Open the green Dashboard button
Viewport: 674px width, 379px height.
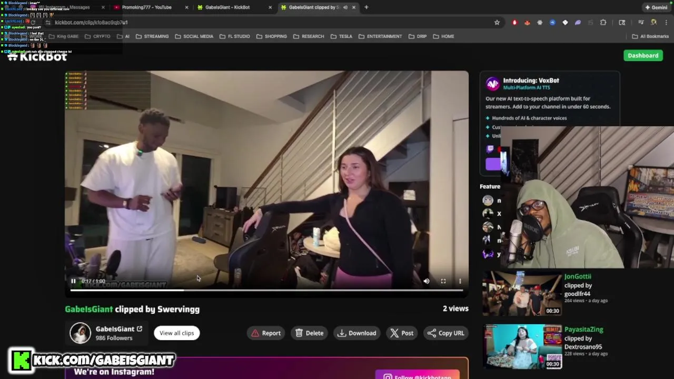click(x=643, y=55)
